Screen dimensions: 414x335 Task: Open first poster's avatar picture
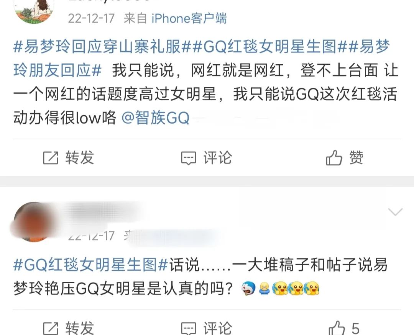coord(34,11)
